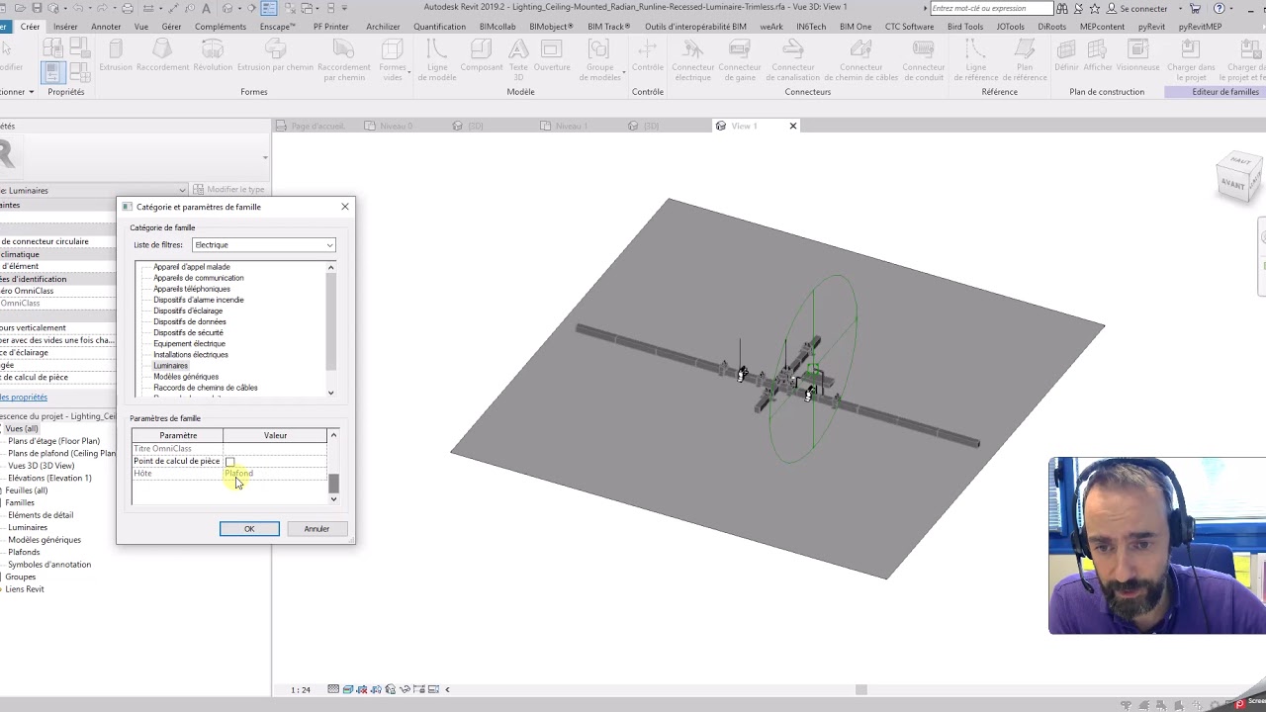Add a Connecteur de chemin de câbles
Screen dimensions: 1266x712
(860, 59)
